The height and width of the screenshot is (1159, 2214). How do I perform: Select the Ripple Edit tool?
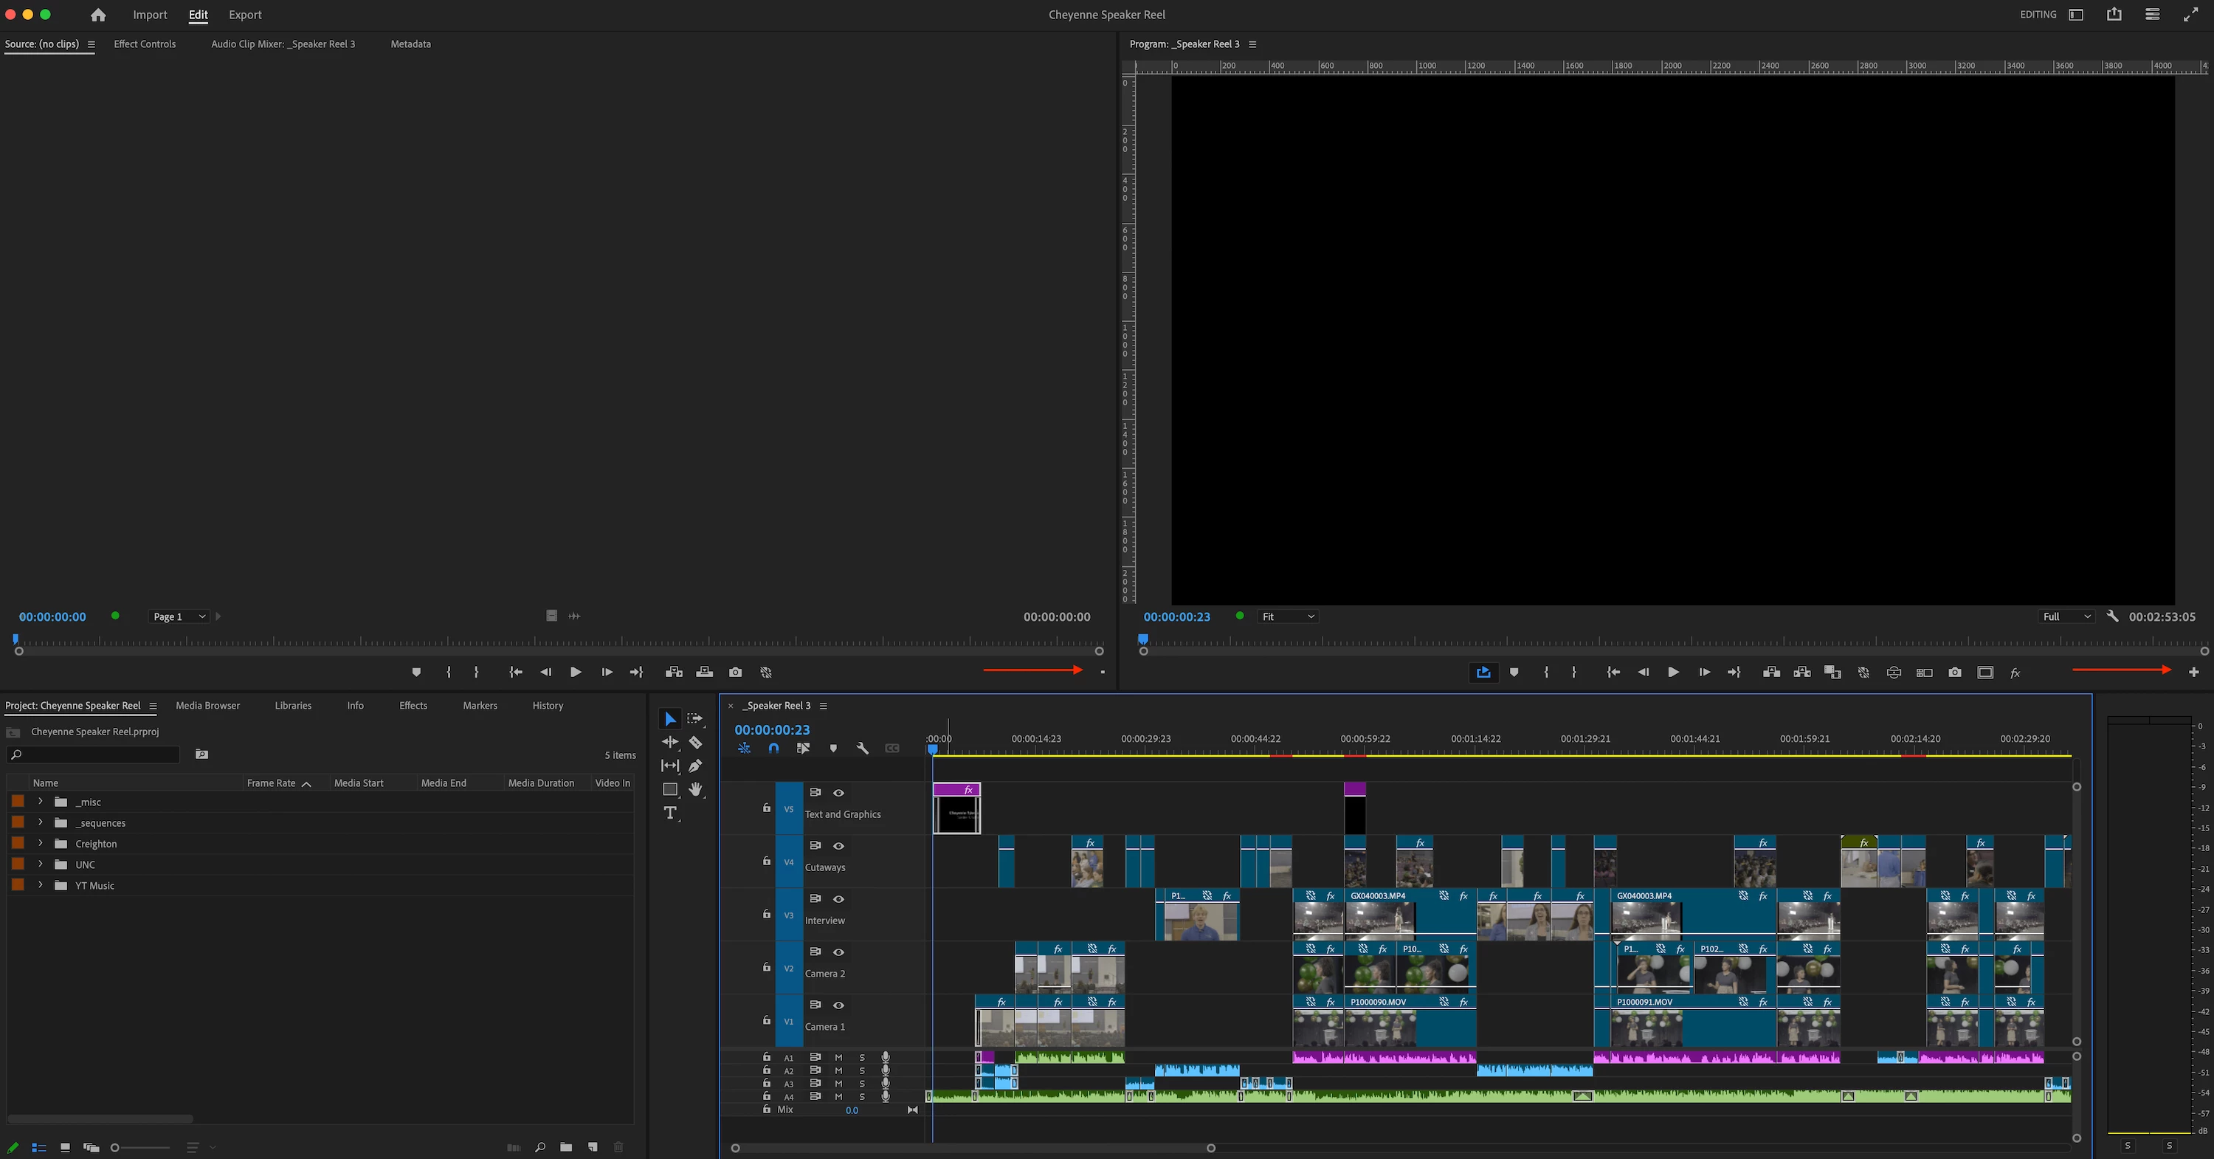[670, 742]
